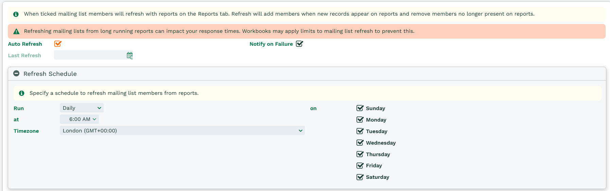
Task: Open the Run frequency dropdown showing Daily
Action: pyautogui.click(x=82, y=108)
